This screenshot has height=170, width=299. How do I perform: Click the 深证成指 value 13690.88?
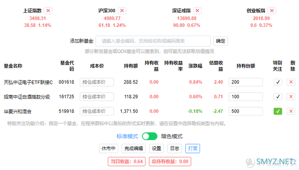tap(187, 18)
